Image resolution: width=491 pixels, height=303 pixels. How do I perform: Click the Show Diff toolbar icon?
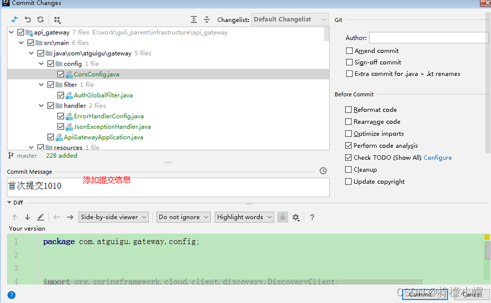pos(14,20)
